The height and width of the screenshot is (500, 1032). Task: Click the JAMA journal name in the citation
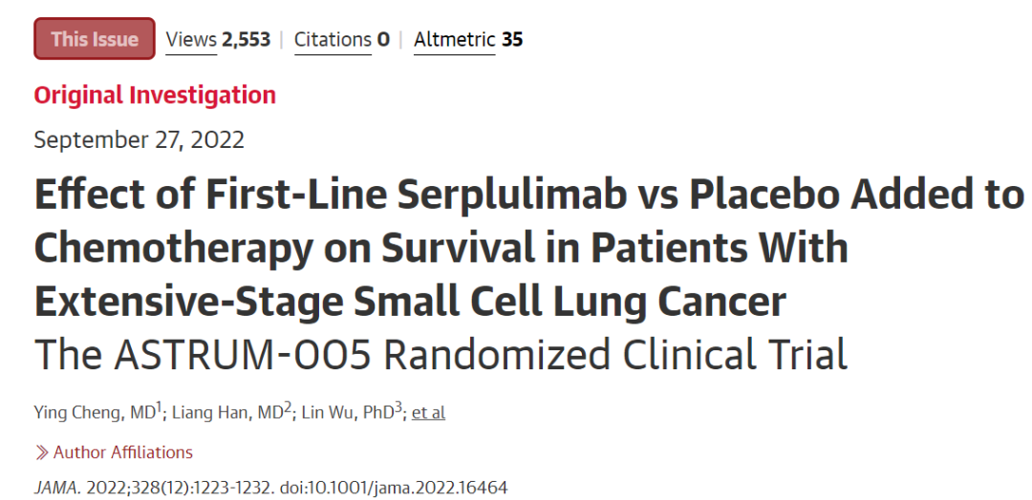pos(57,489)
